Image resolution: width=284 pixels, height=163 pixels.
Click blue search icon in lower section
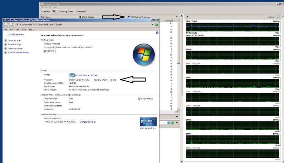[169, 123]
